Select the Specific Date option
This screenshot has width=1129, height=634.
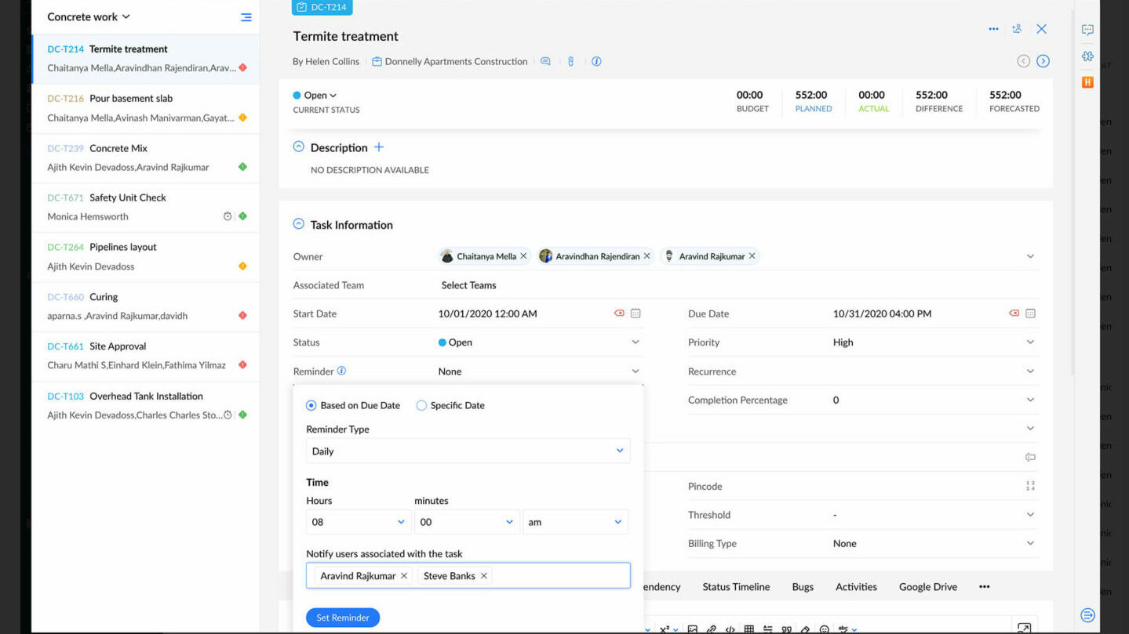point(421,405)
